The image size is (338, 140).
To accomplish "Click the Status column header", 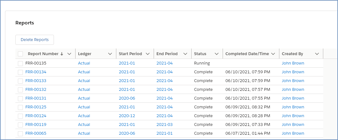I will [200, 54].
